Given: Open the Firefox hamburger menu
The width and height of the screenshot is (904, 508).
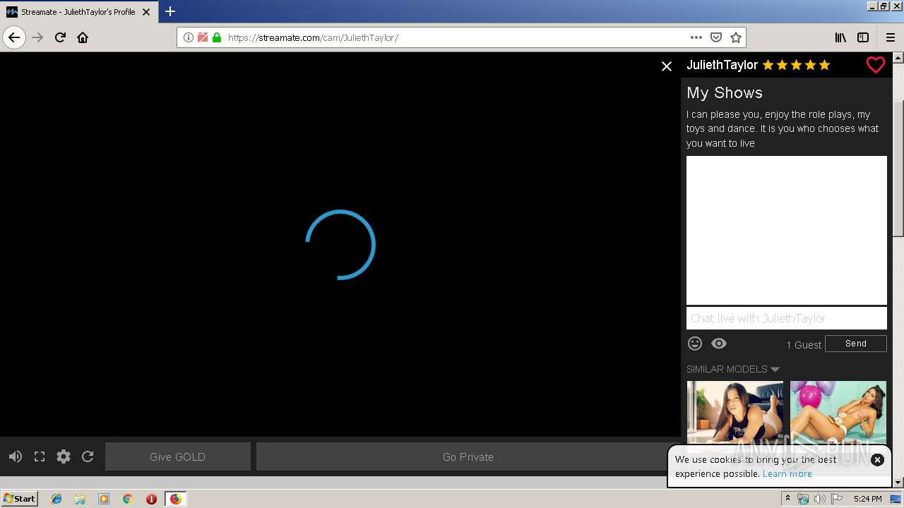Looking at the screenshot, I should point(891,37).
